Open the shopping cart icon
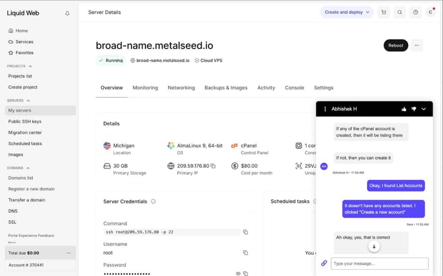Screen dimensions: 443x276 [383, 12]
